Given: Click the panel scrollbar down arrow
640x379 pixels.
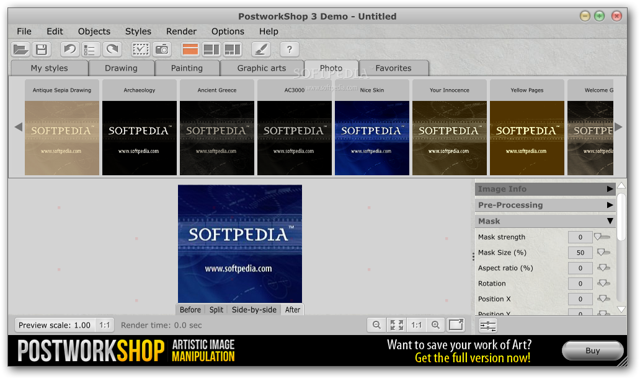Looking at the screenshot, I should tap(621, 309).
